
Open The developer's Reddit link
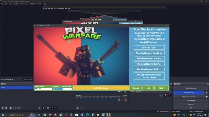click(x=149, y=58)
